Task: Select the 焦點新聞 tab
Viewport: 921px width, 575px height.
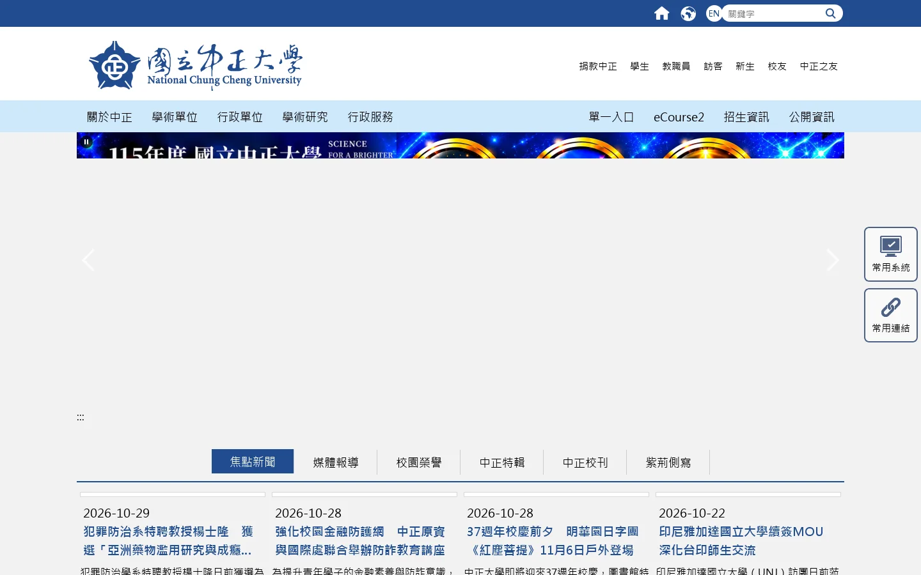Action: point(253,461)
